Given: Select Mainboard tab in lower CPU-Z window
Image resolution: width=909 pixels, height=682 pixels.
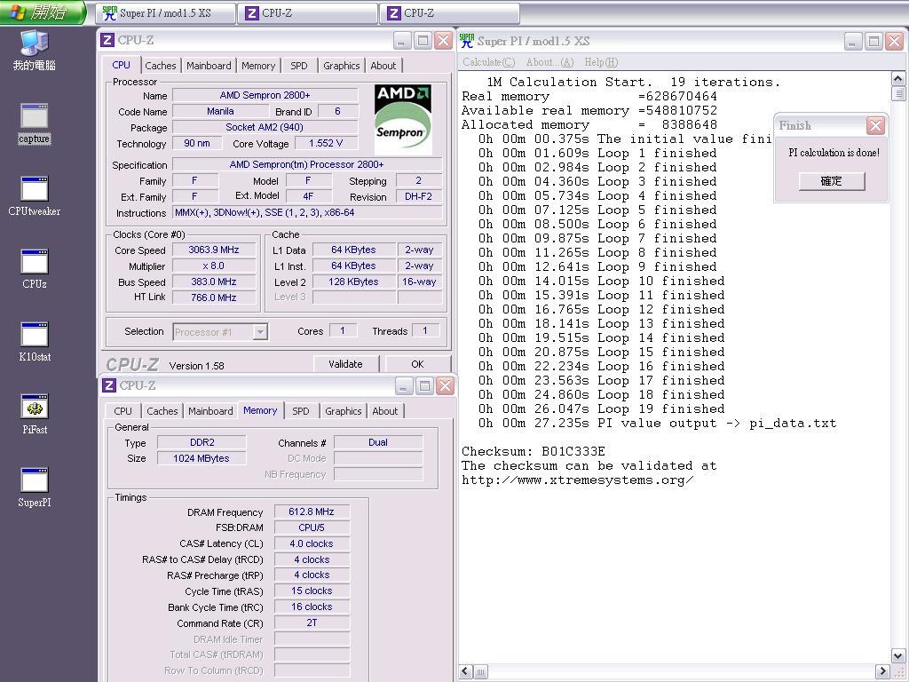Looking at the screenshot, I should (210, 410).
